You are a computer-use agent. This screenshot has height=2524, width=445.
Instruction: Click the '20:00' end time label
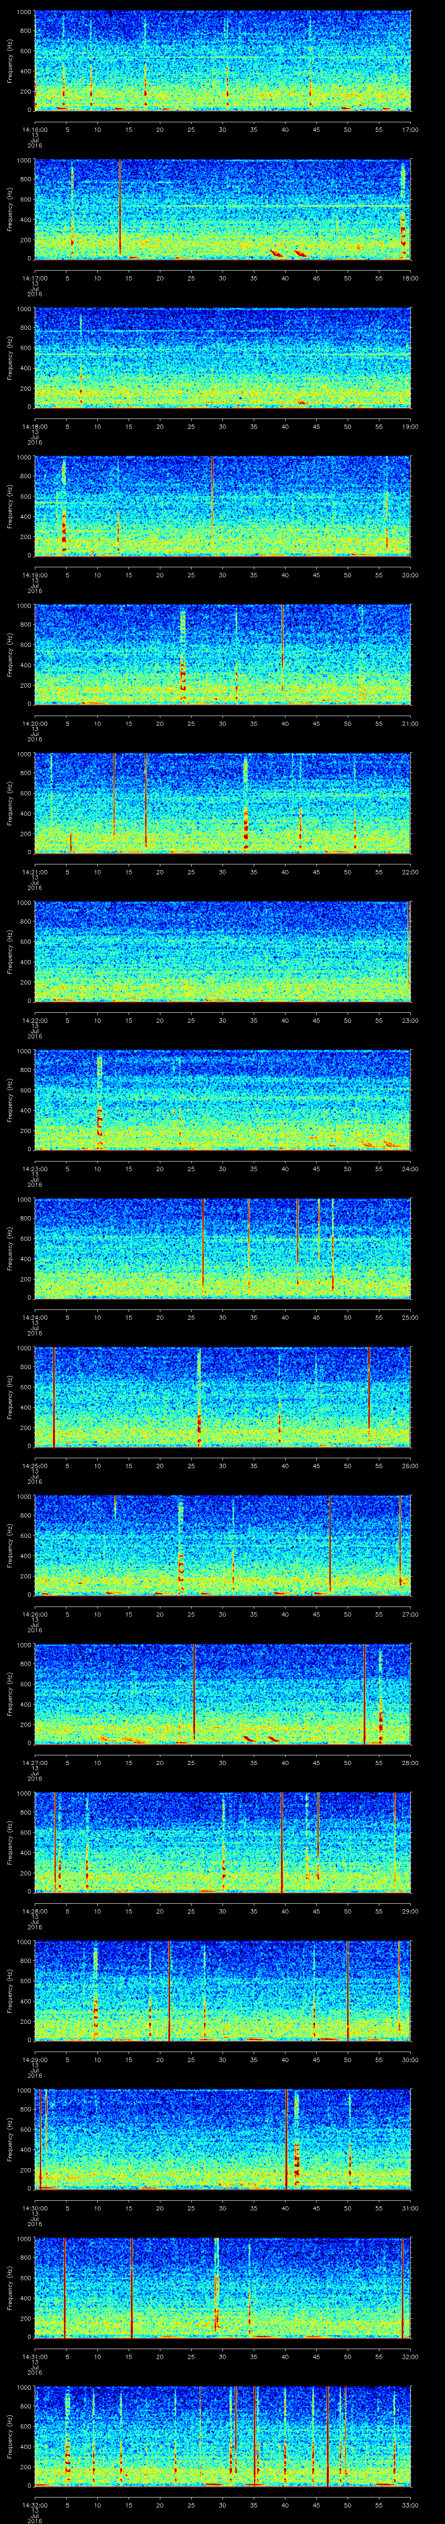410,575
